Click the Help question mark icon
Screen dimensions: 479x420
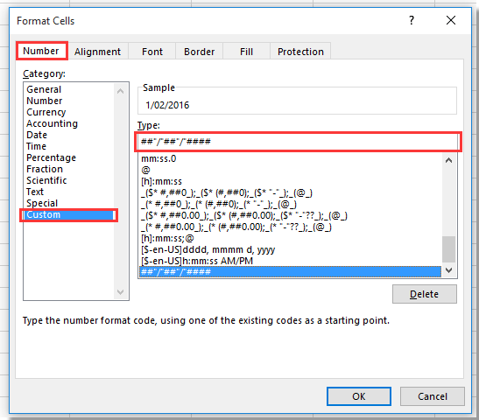tap(412, 20)
